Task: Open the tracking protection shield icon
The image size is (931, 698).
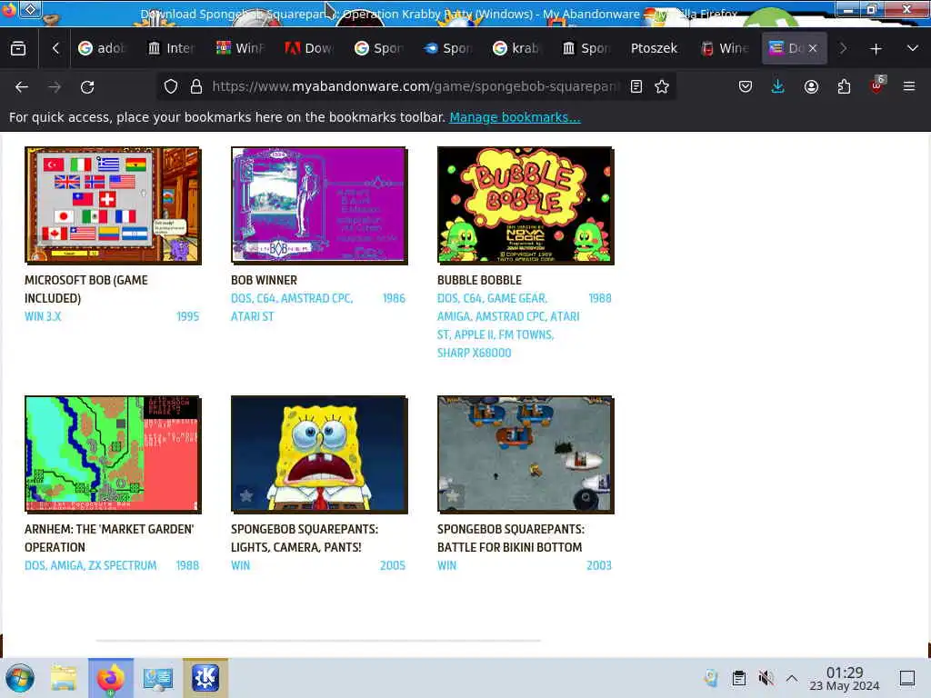Action: (x=171, y=86)
